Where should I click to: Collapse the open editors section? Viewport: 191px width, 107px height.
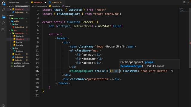[x=8, y=6]
